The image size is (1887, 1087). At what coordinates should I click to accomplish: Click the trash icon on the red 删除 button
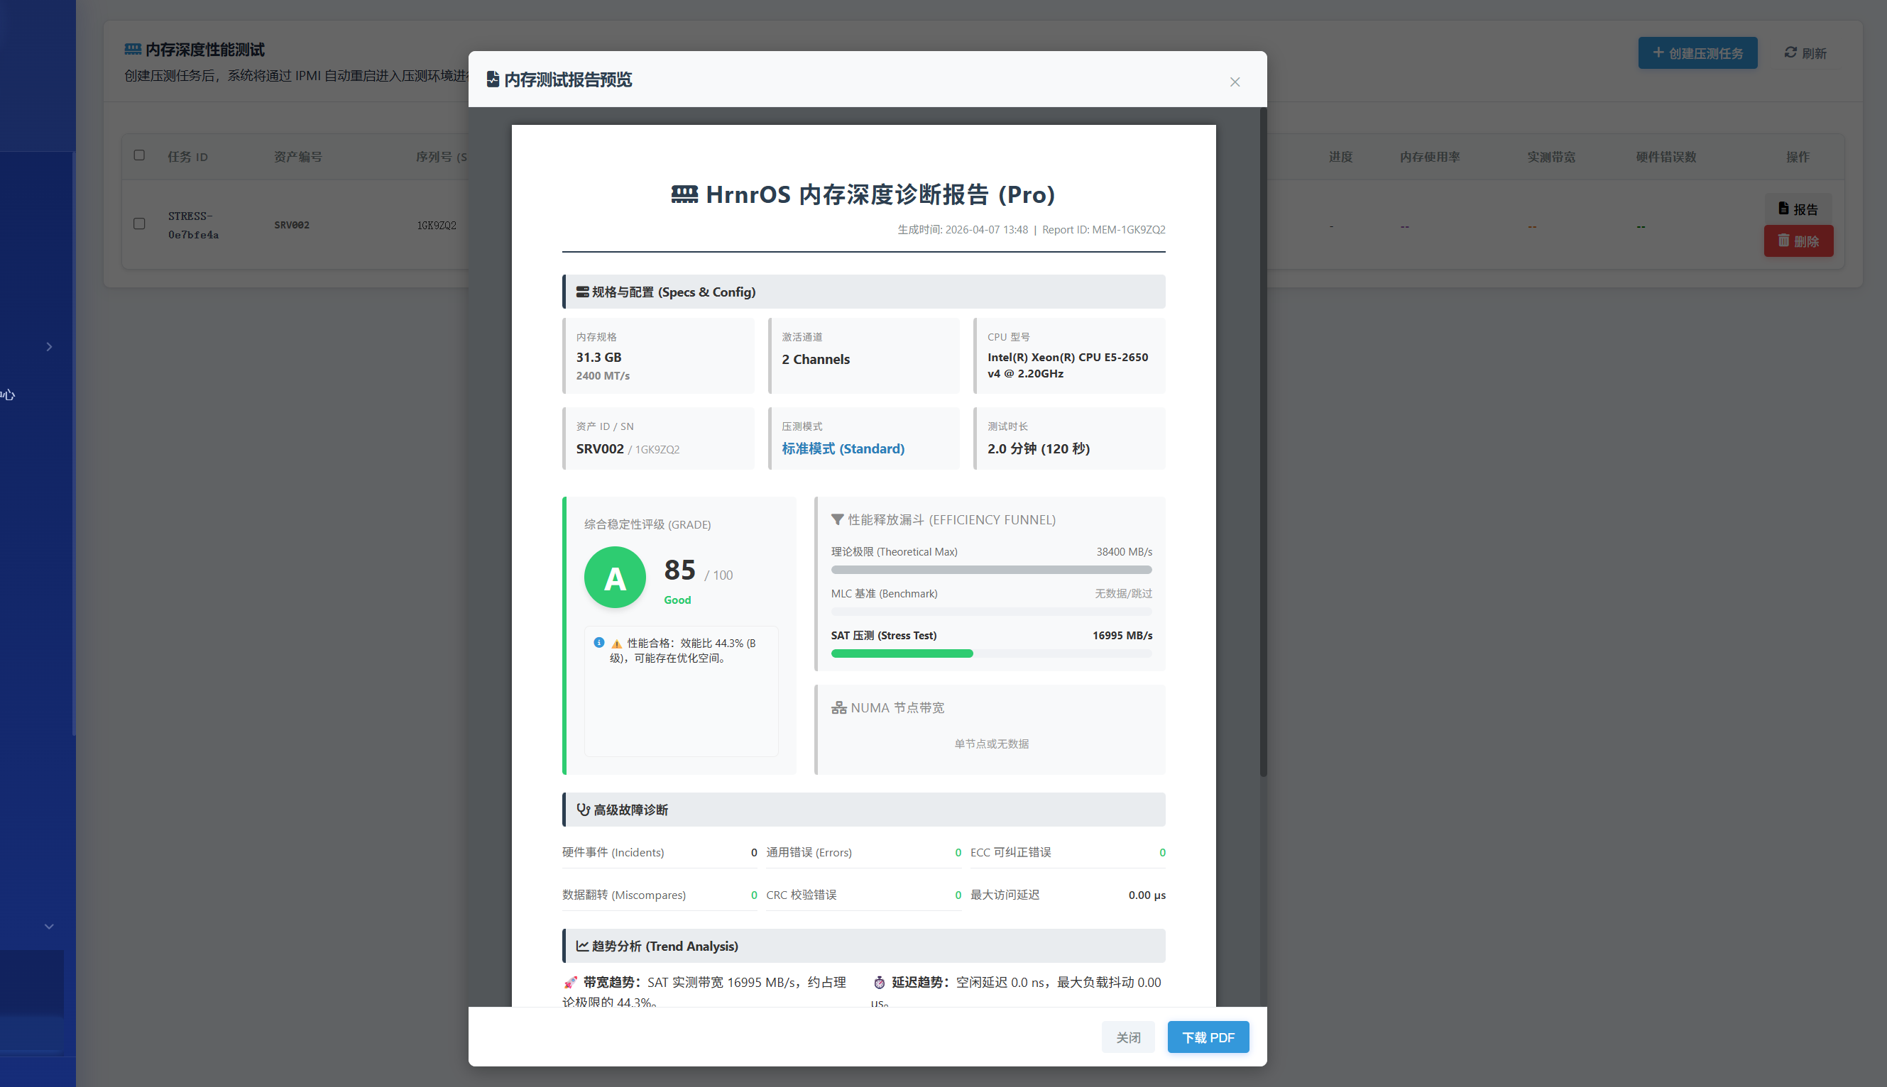pos(1783,241)
